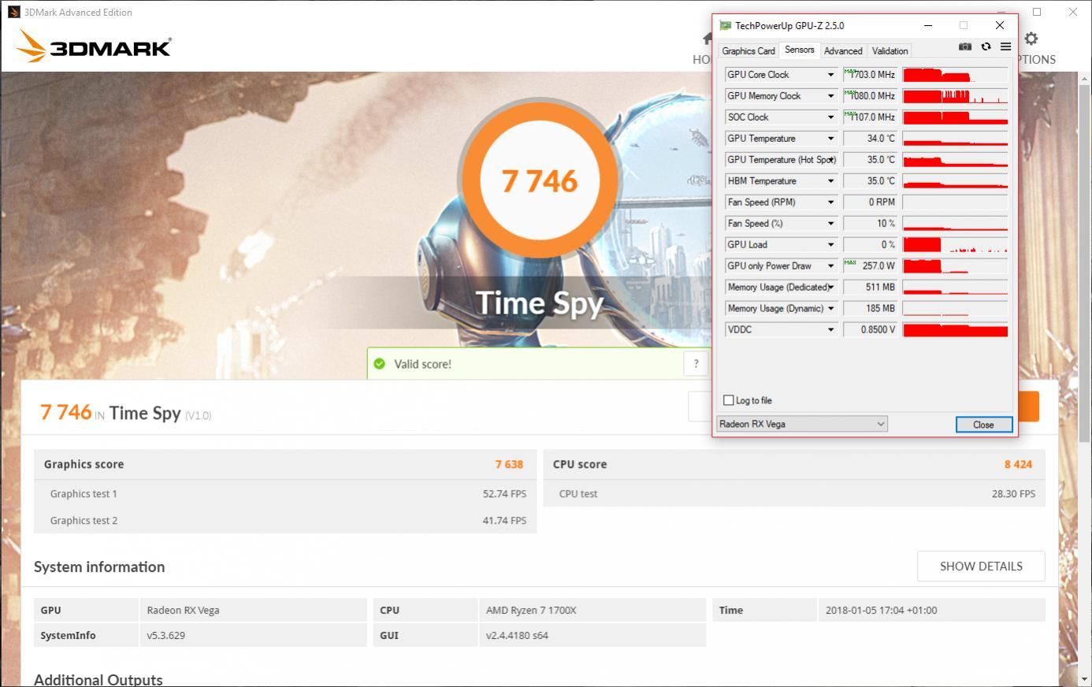The height and width of the screenshot is (687, 1092).
Task: Click the Graphics score 7 638 value
Action: (x=509, y=464)
